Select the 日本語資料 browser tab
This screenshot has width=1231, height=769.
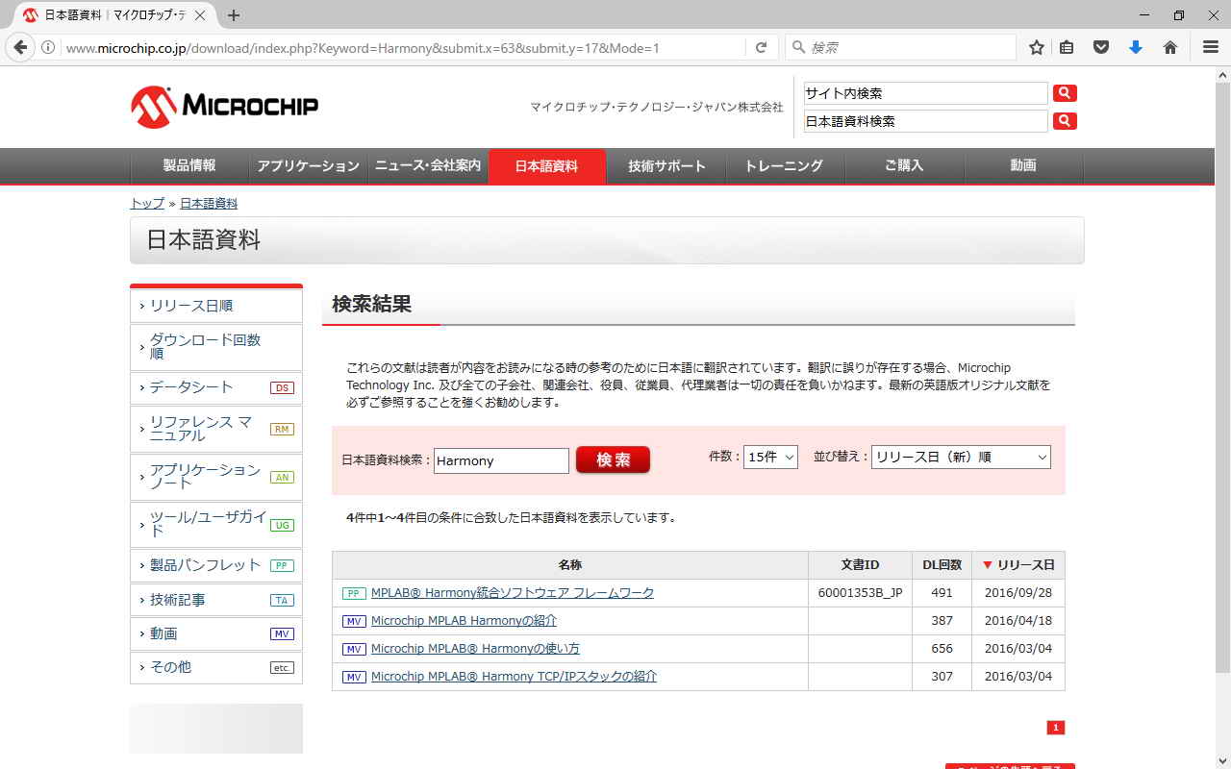click(114, 15)
